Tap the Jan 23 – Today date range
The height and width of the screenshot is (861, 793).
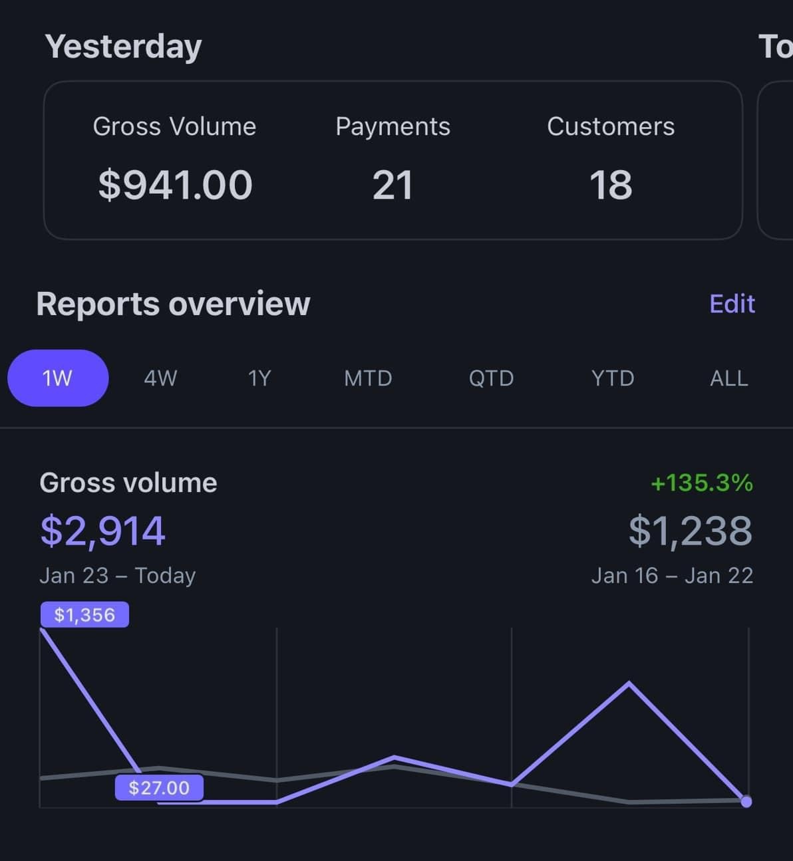click(x=118, y=575)
